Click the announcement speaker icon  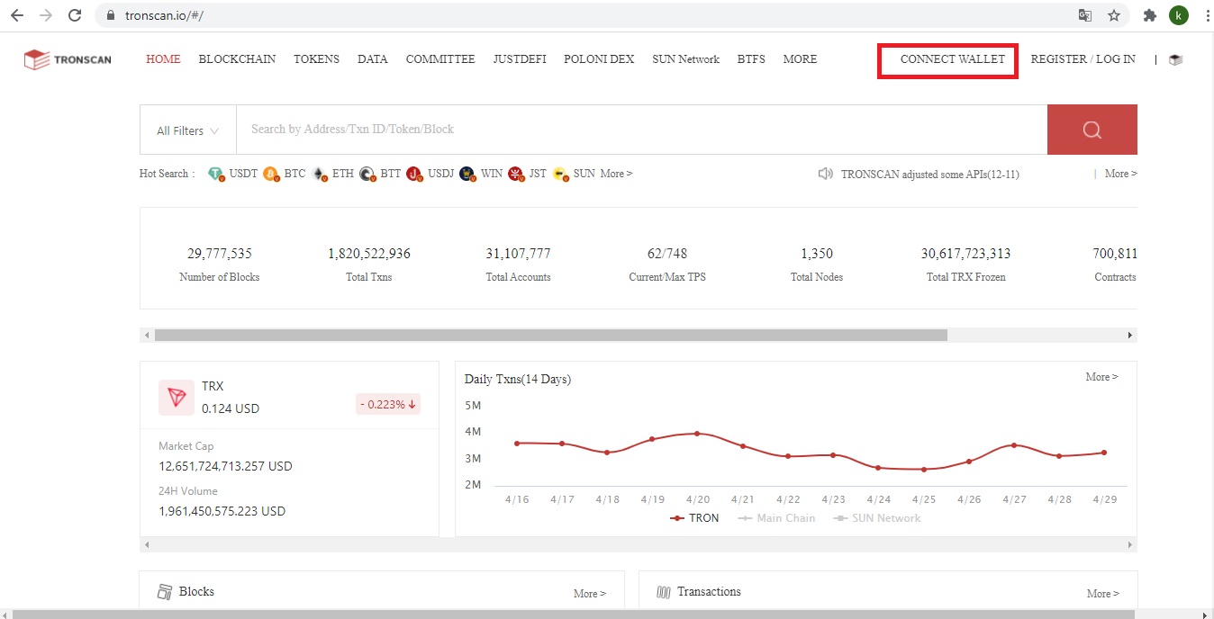[x=825, y=174]
